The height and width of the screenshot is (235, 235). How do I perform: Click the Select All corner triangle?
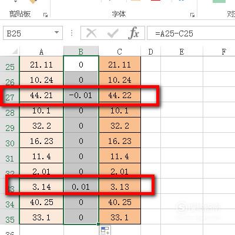pos(15,52)
